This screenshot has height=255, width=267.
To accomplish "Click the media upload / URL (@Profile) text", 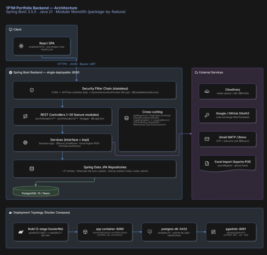I will tap(233, 93).
